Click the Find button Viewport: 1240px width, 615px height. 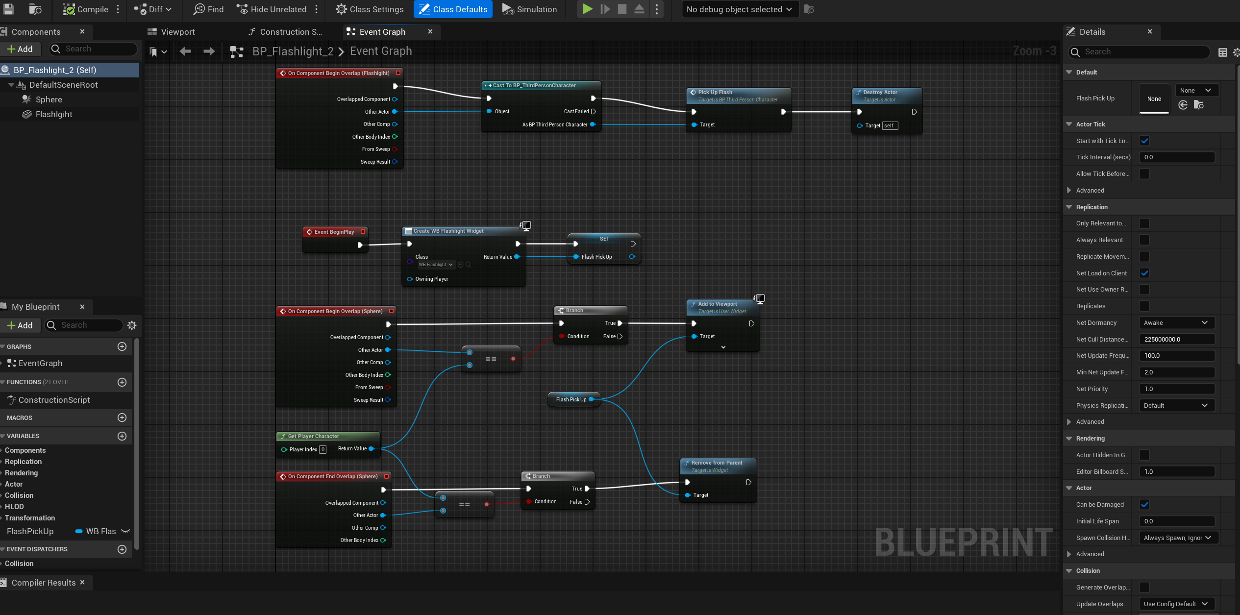point(209,9)
